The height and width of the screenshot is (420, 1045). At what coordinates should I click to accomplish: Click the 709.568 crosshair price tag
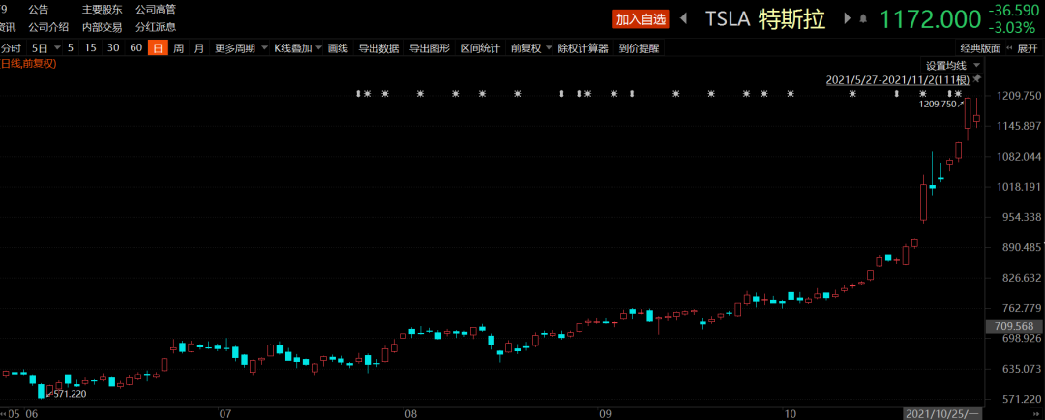pos(1014,327)
